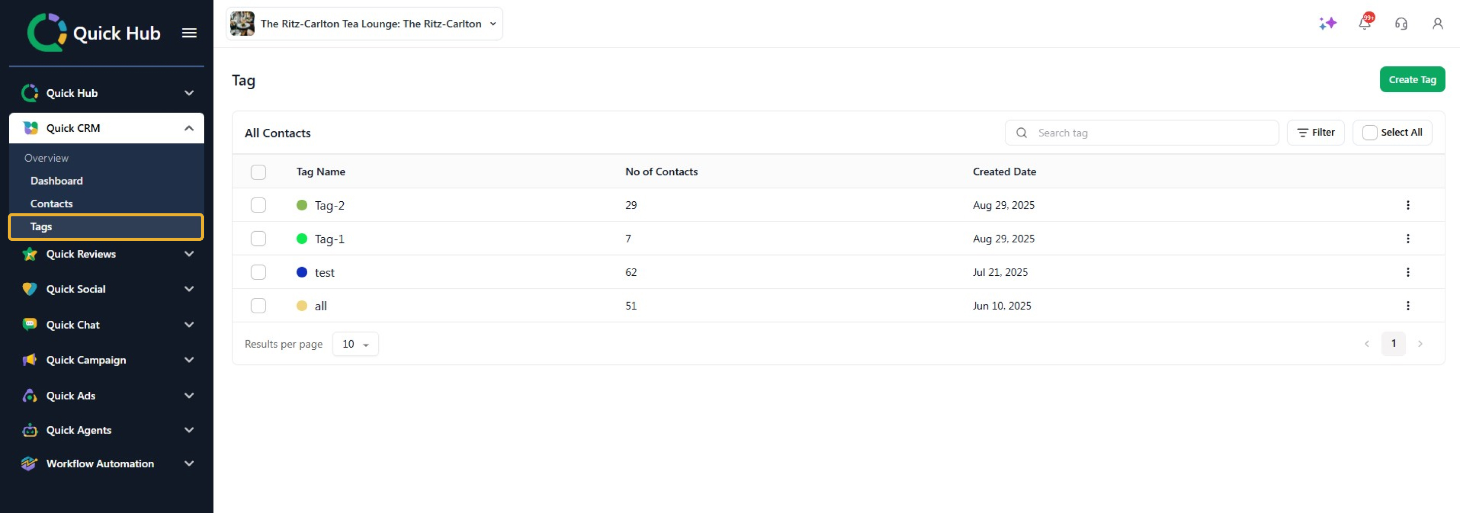Click the blue color dot of test tag
The height and width of the screenshot is (513, 1460).
[x=302, y=272]
